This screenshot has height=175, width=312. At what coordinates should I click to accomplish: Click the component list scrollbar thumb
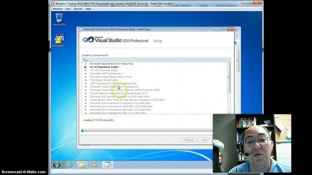229,77
